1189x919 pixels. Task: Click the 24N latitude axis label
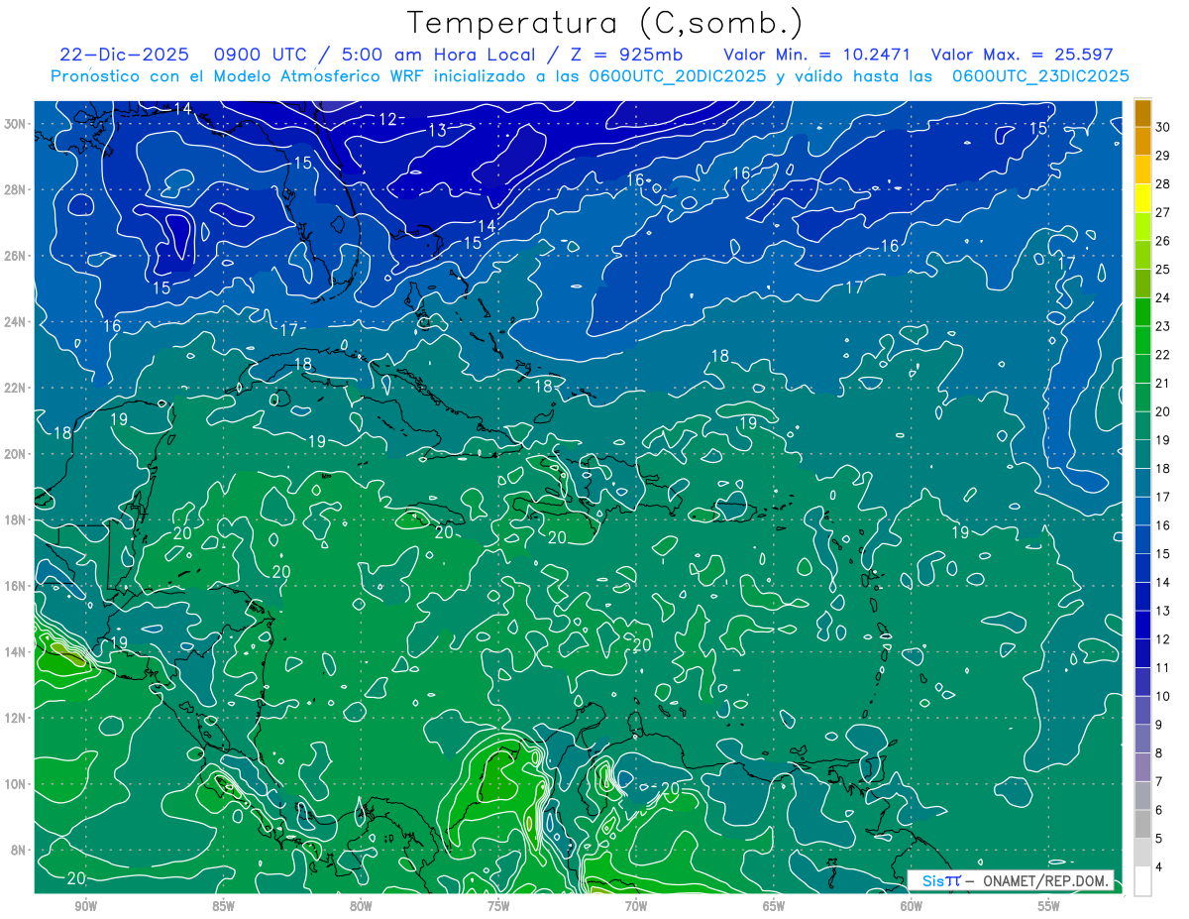coord(15,322)
